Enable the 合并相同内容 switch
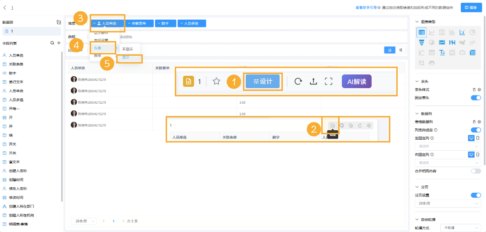Viewport: 486px width, 232px height. pyautogui.click(x=476, y=171)
